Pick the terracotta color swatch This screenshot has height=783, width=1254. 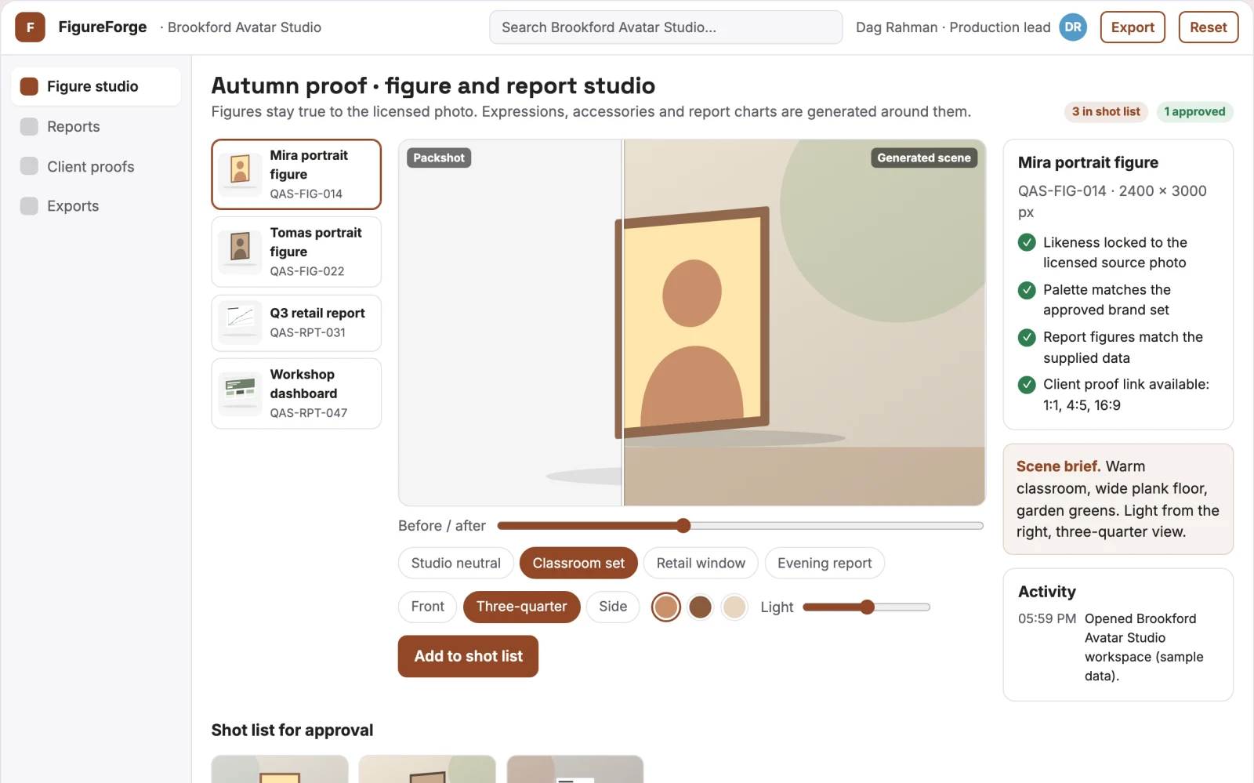coord(666,607)
